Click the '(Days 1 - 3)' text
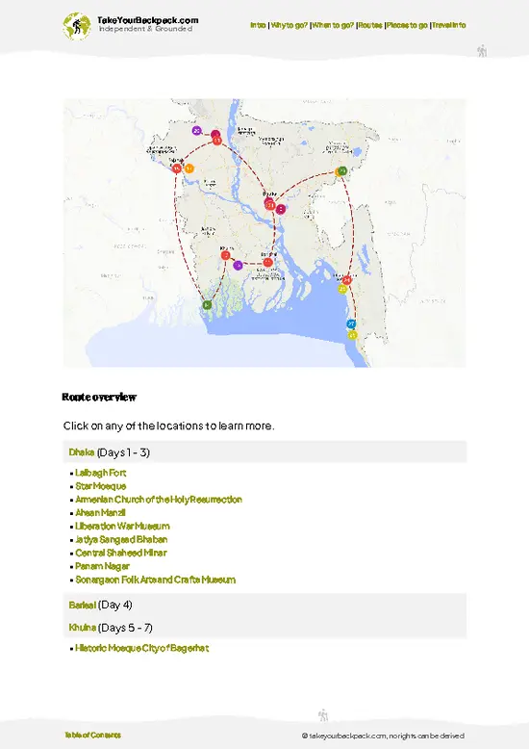 tap(124, 452)
